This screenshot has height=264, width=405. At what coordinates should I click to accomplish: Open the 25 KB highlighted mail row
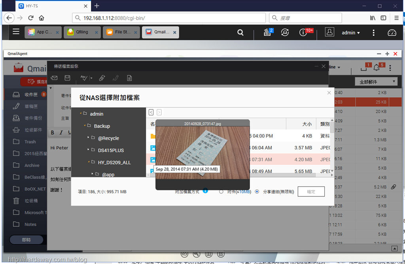(x=365, y=102)
